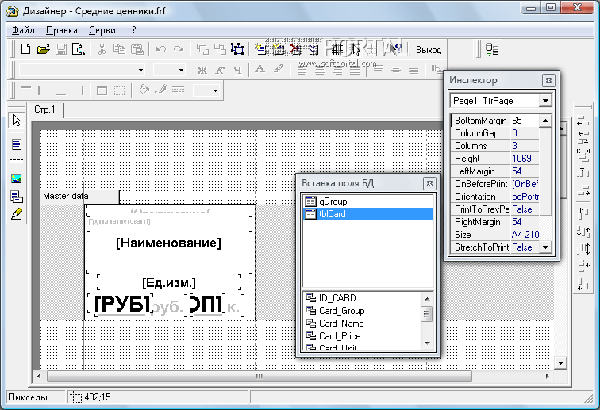Edit the Columns property value 3
Viewport: 600px width, 410px height.
pos(525,146)
